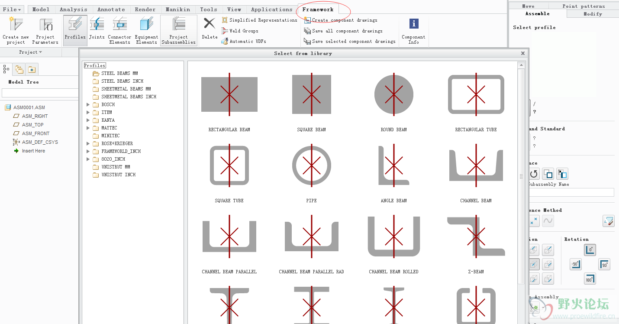The width and height of the screenshot is (619, 324).
Task: Choose the ROUND BEAM profile thumbnail
Action: pos(394,94)
